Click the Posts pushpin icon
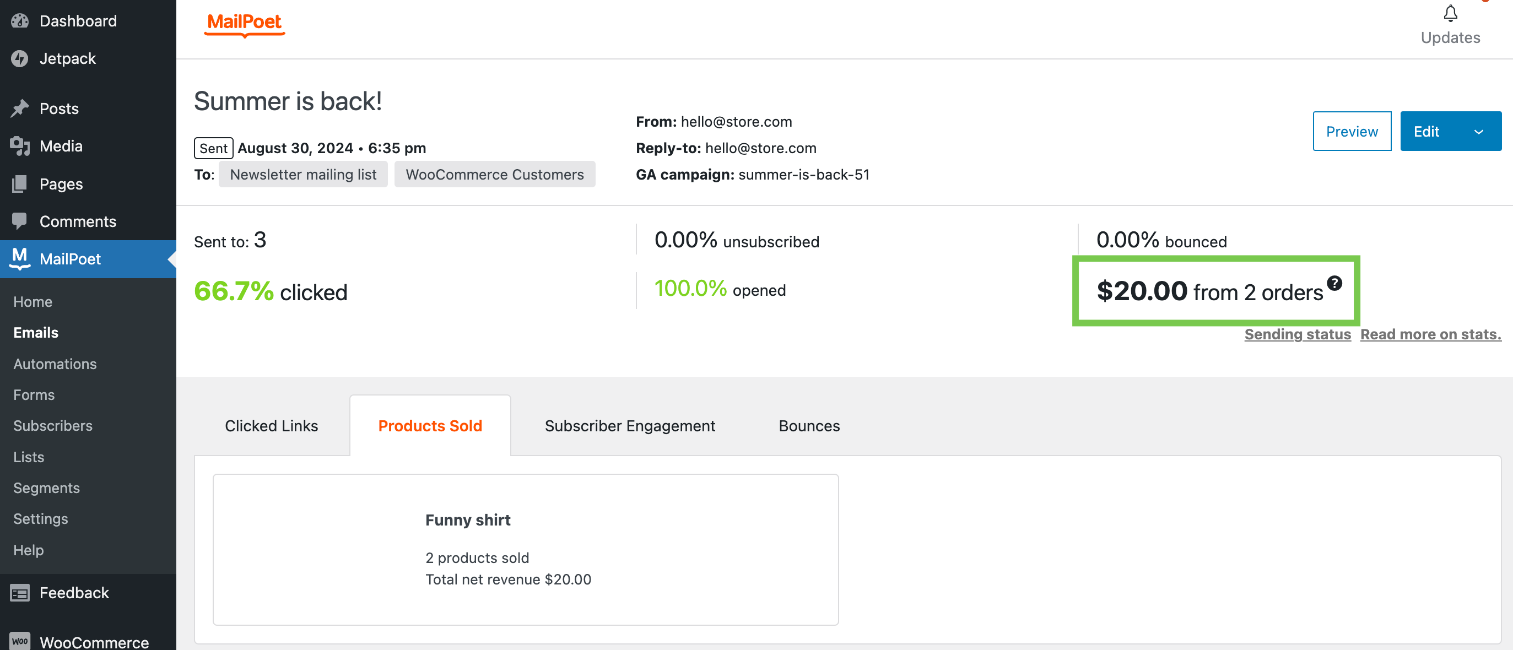This screenshot has width=1513, height=650. coord(19,109)
